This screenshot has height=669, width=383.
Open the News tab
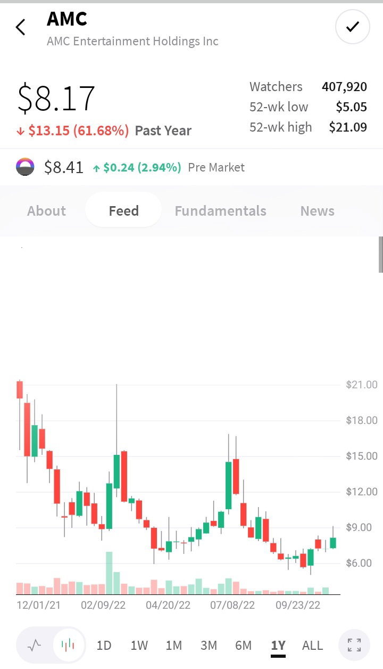click(x=318, y=211)
